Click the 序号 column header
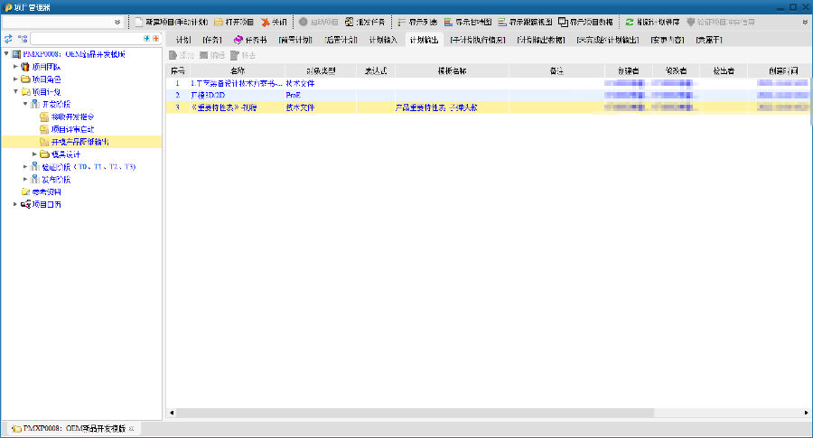The image size is (813, 438). 178,71
